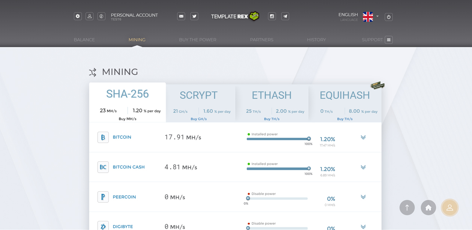Open the Bitcoin coin name link
The image size is (472, 230).
[x=122, y=137]
